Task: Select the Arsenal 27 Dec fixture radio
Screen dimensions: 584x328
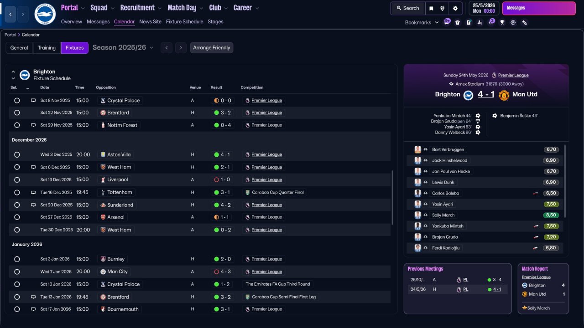Action: pyautogui.click(x=17, y=217)
